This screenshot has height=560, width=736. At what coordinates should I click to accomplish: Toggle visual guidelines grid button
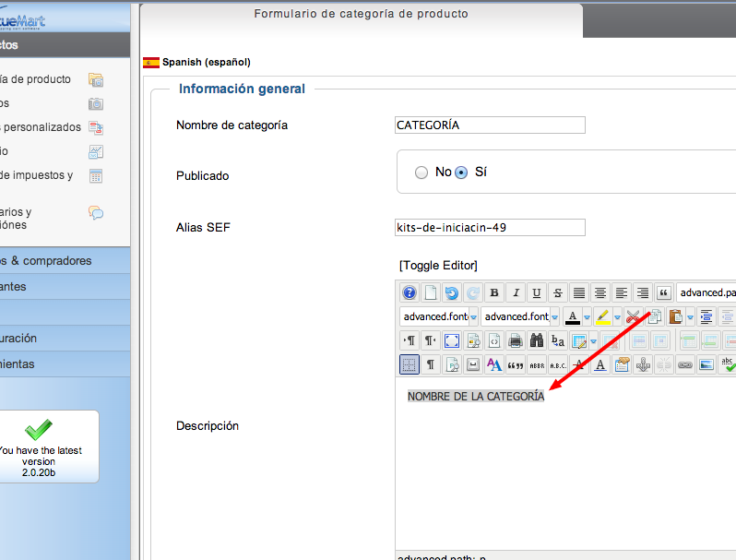point(410,364)
